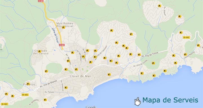The height and width of the screenshot is (108, 203).
Task: Open the Mapa de Serveis link
Action: (170, 100)
